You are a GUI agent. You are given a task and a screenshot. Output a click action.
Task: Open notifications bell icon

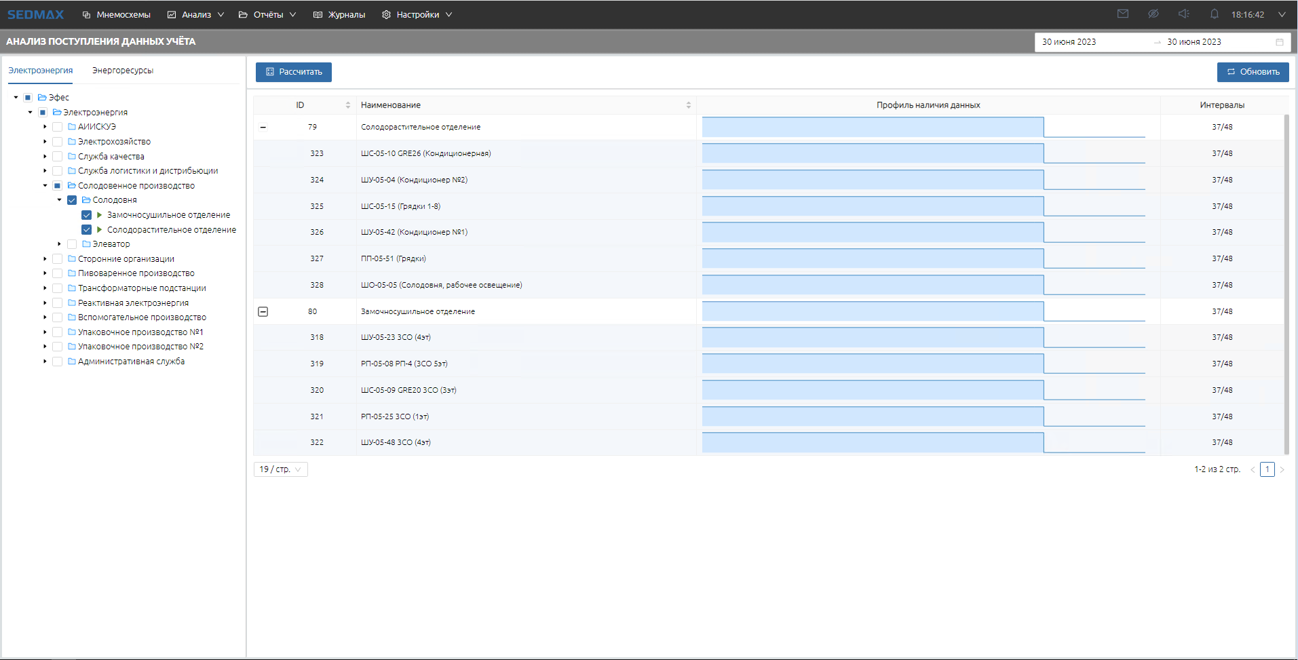pyautogui.click(x=1214, y=14)
